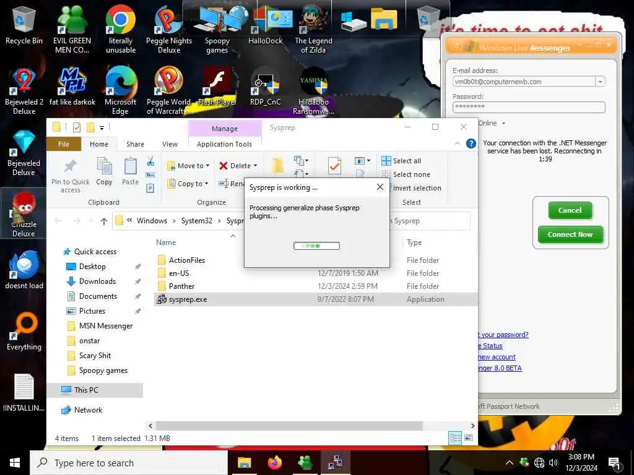The image size is (634, 475).
Task: Click the volume speaker tray icon
Action: [x=554, y=463]
